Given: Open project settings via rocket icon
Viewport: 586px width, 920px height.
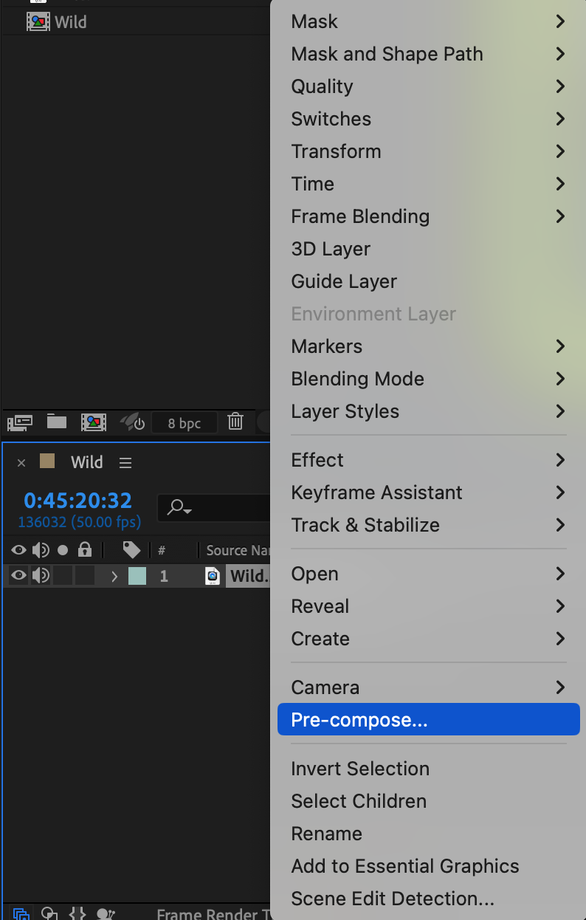Looking at the screenshot, I should click(133, 422).
